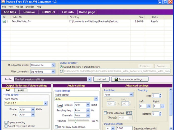Click the custom output directory path field

(x=117, y=71)
